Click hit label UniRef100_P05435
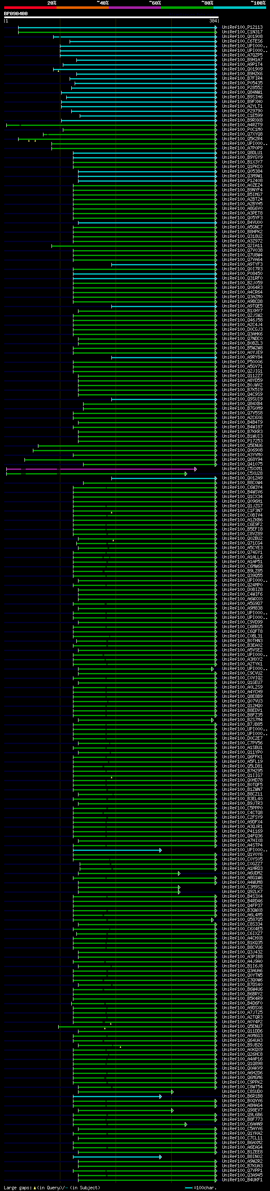This screenshot has height=1191, width=270. click(242, 83)
